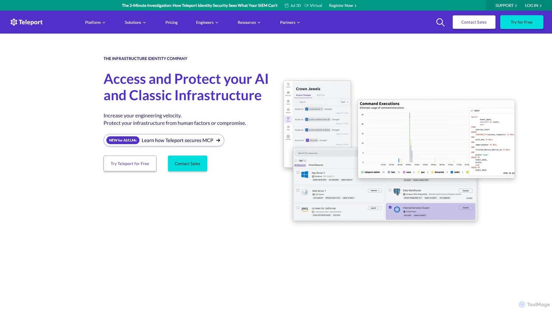Click the server stack icon of Web Server 1
This screenshot has width=552, height=310.
point(304,192)
